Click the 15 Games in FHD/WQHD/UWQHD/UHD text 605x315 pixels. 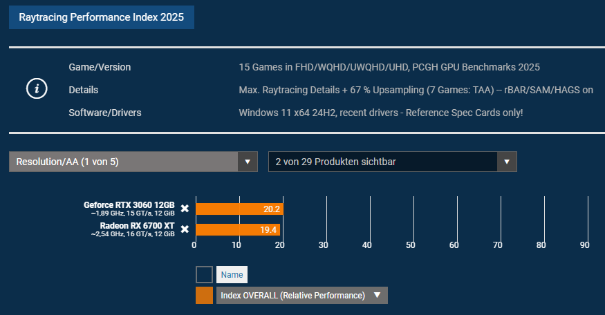[389, 67]
